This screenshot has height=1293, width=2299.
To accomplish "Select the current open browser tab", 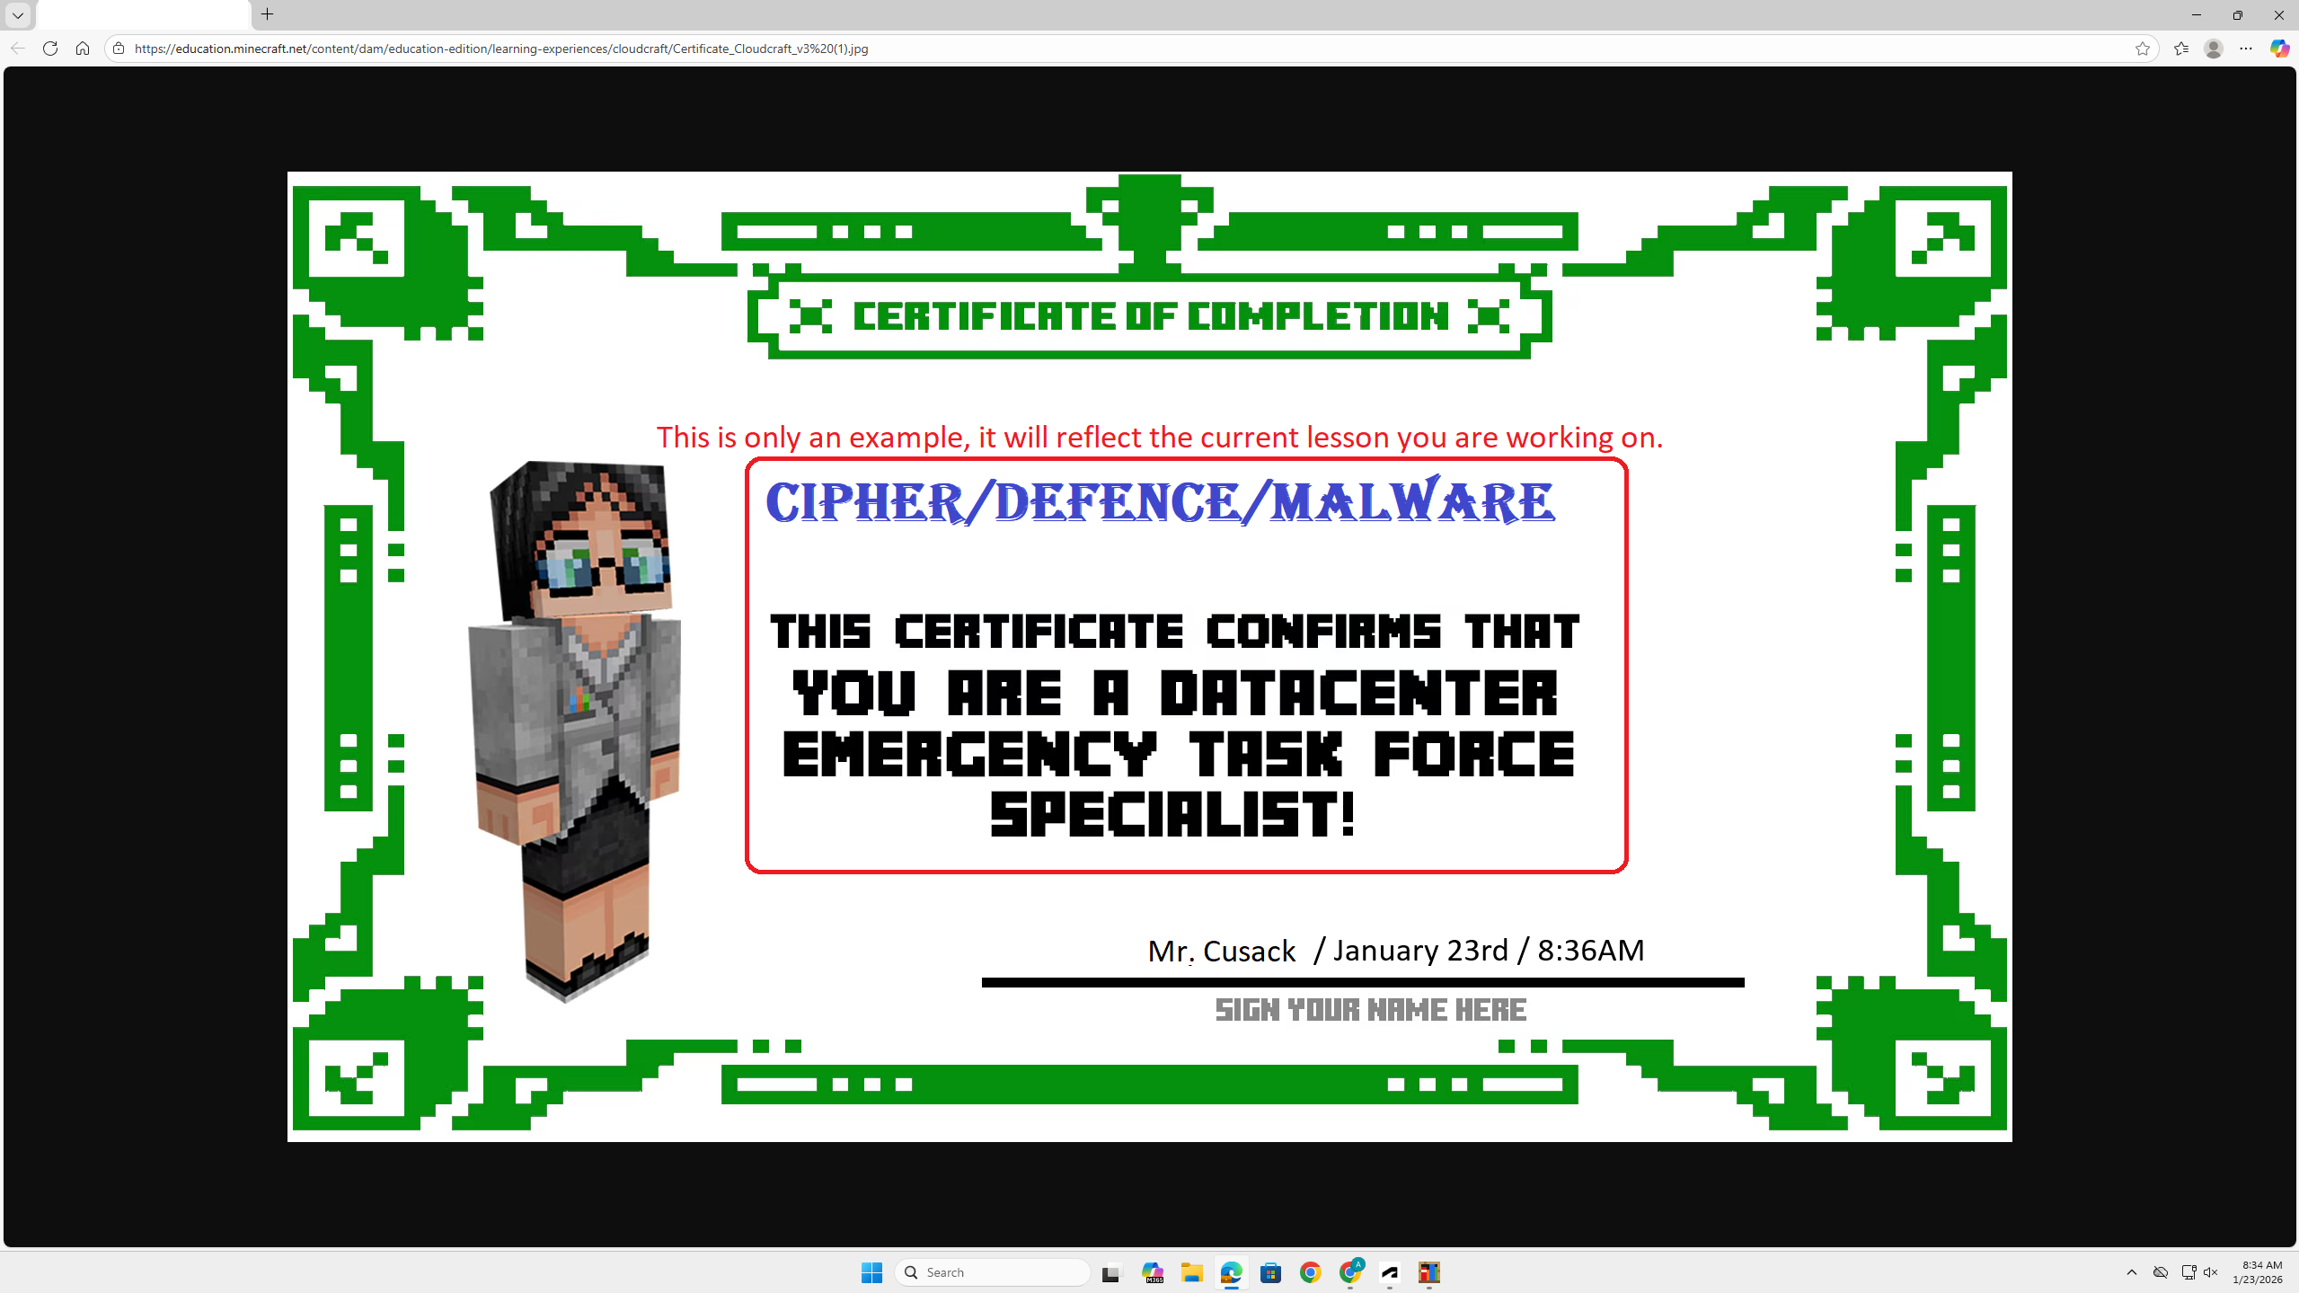I will 144,14.
